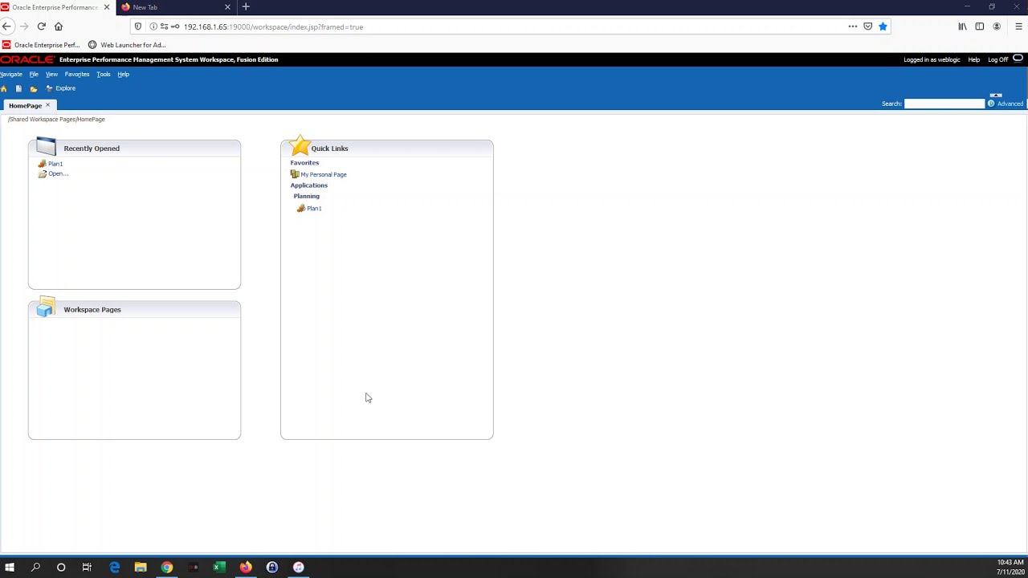Open Task View on the taskbar
The image size is (1028, 578).
[x=87, y=568]
